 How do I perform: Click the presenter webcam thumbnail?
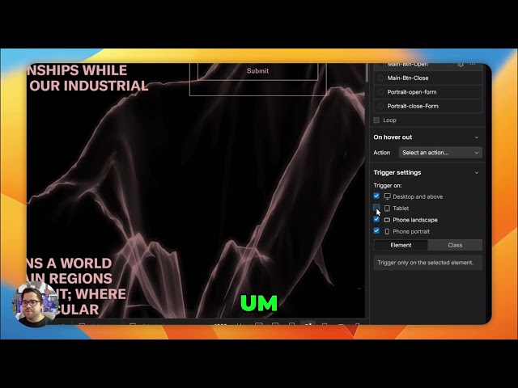(34, 304)
